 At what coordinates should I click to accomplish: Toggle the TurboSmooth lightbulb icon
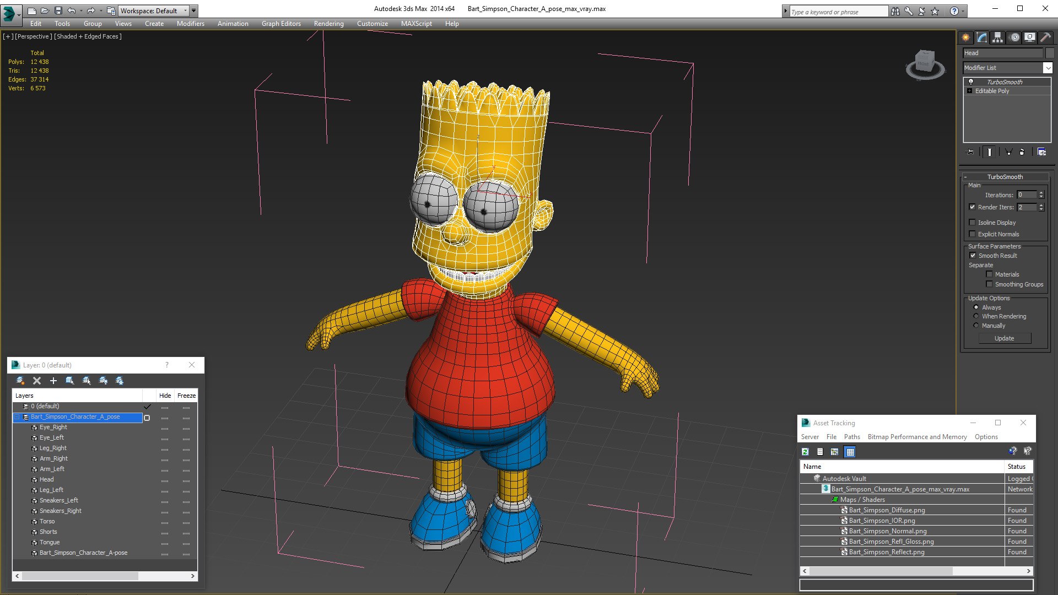click(971, 82)
